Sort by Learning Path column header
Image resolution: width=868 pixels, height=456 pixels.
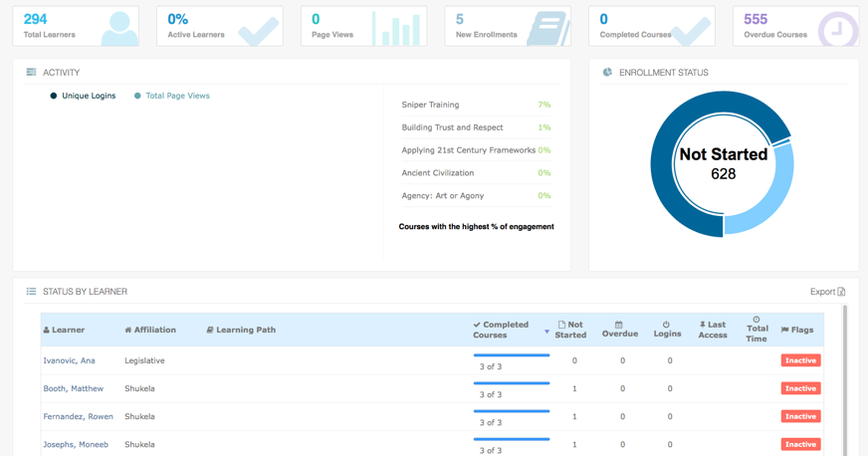tap(241, 330)
